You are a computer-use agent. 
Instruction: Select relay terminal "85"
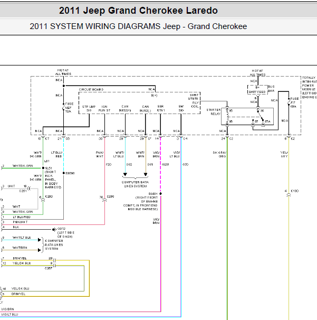(x=231, y=111)
